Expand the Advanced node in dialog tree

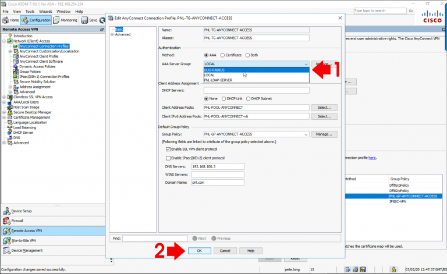(112, 34)
